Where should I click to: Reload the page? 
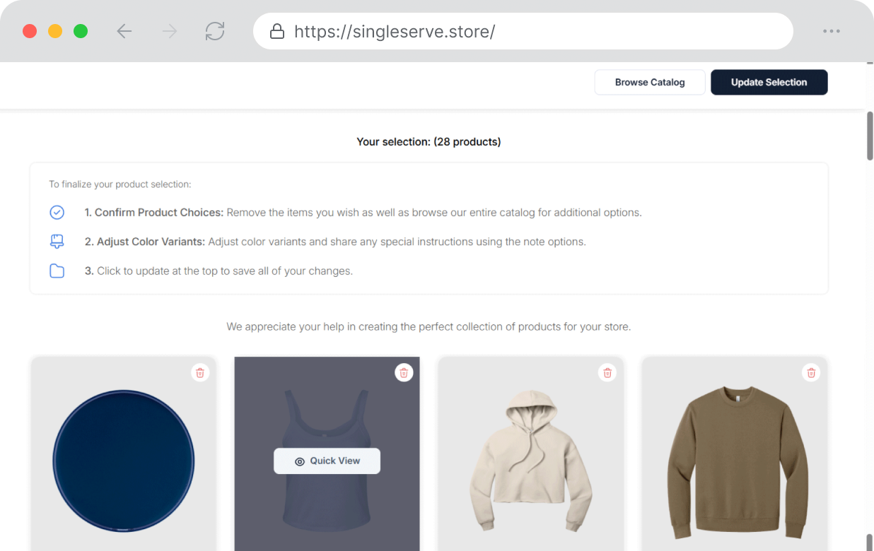[215, 31]
